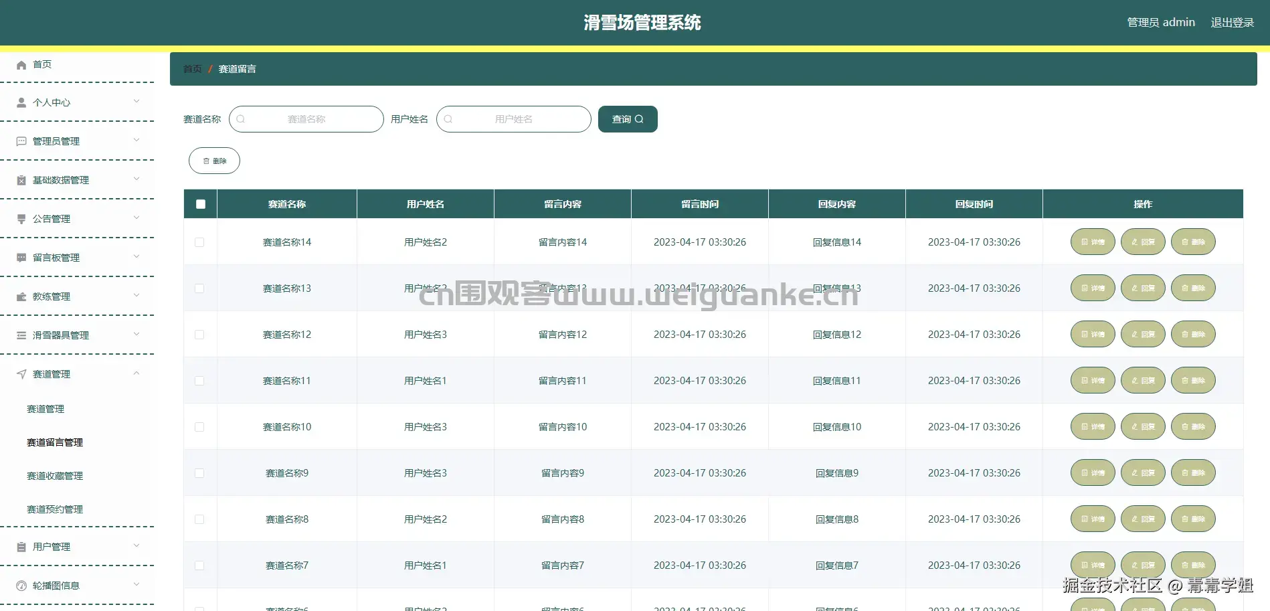Open 详情 for the 赛道名称13 row
Image resolution: width=1270 pixels, height=611 pixels.
[1093, 288]
